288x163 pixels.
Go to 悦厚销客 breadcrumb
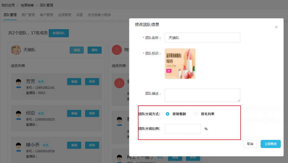click(x=27, y=5)
